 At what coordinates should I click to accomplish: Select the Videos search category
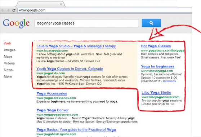(9, 63)
